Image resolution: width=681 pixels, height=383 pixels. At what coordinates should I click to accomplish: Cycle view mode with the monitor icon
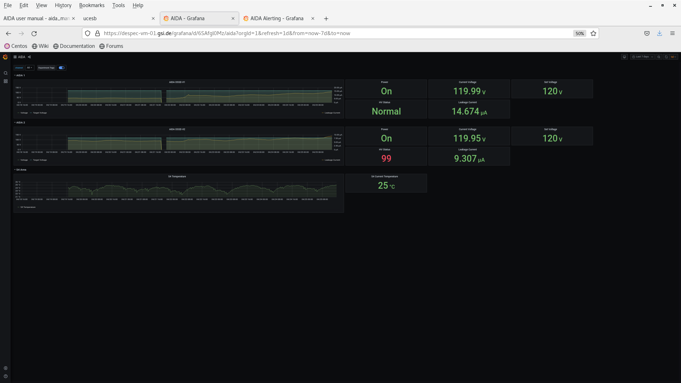[624, 57]
